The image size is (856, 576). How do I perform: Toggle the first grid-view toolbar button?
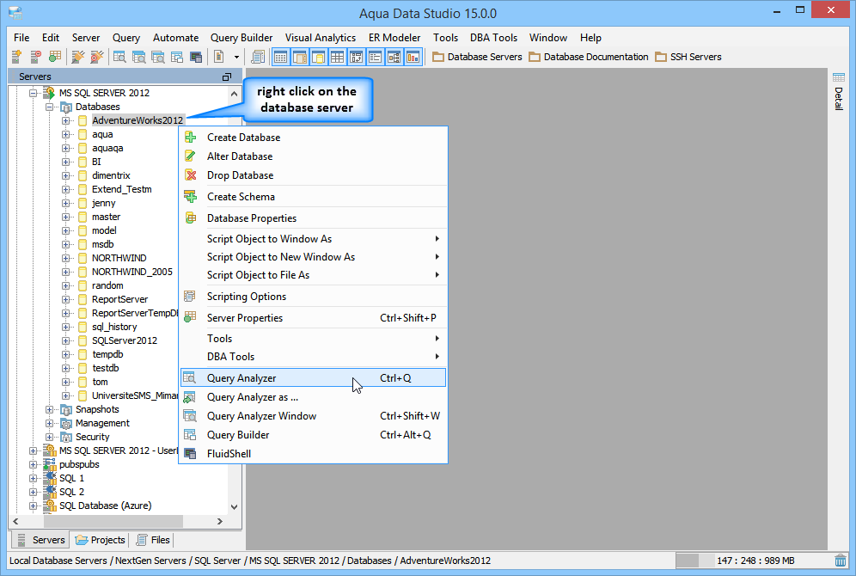(x=280, y=57)
